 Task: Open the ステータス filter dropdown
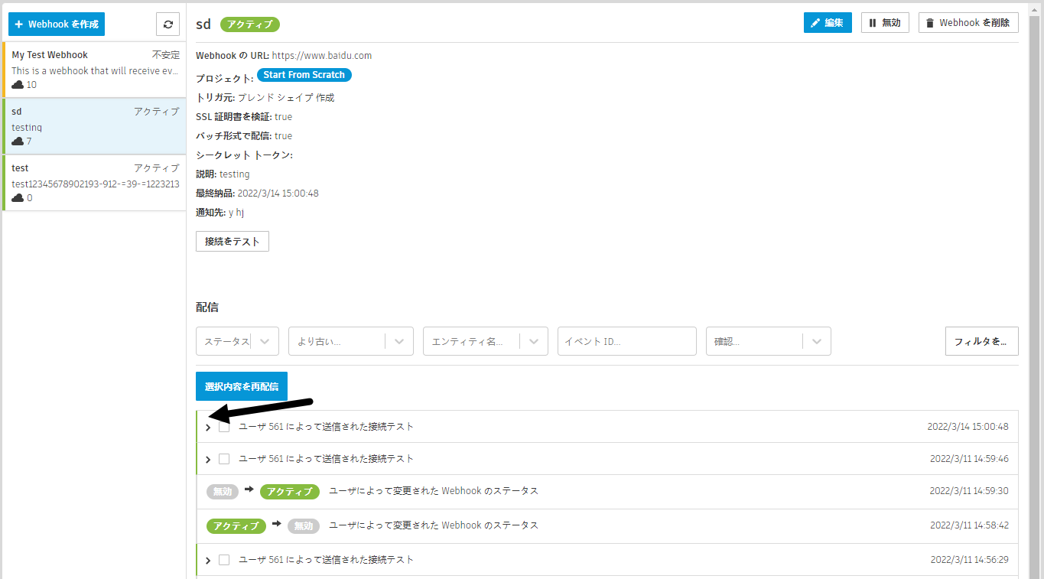tap(237, 341)
